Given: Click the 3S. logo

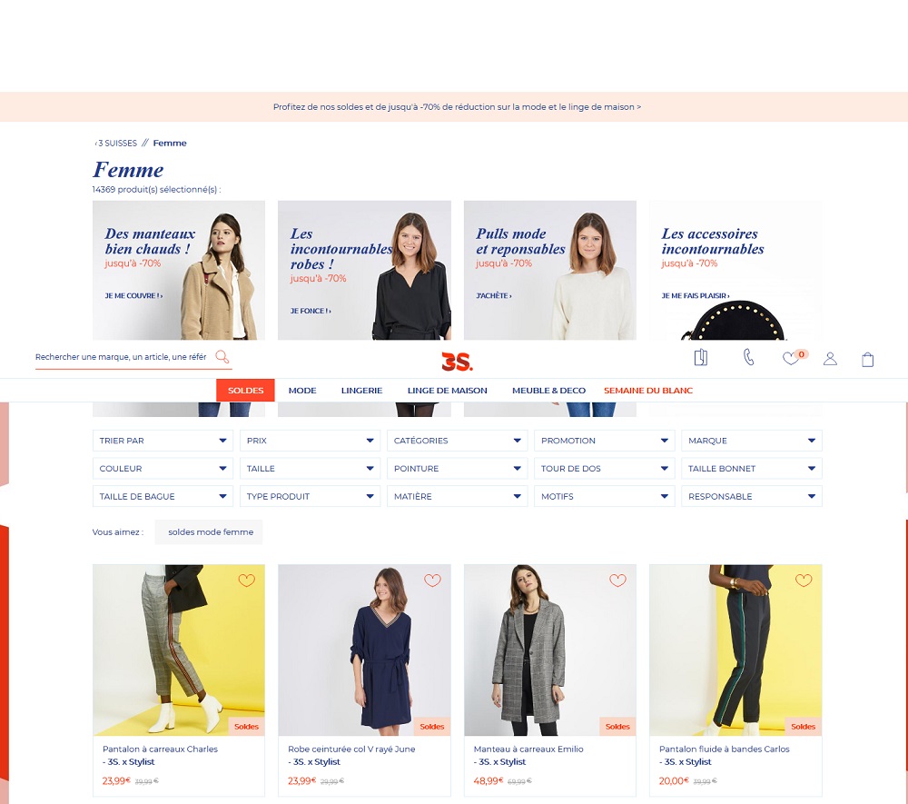Looking at the screenshot, I should (457, 362).
